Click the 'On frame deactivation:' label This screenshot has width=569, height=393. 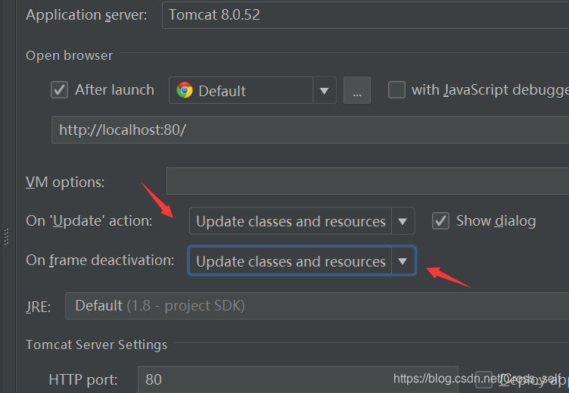(x=100, y=260)
